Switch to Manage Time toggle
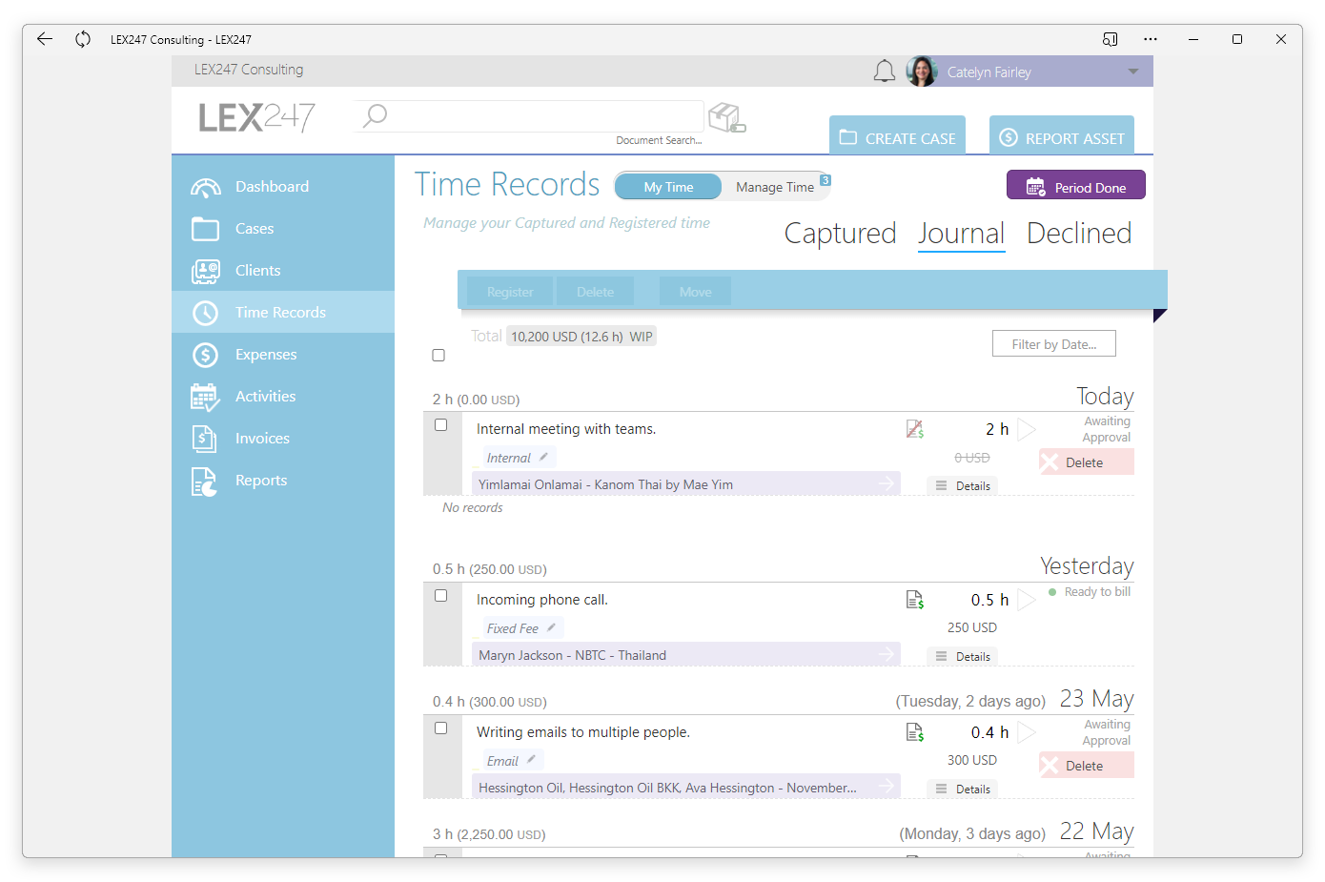This screenshot has width=1325, height=882. pyautogui.click(x=775, y=187)
